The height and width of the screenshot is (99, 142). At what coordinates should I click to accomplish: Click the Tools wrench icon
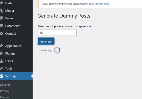coord(2,68)
